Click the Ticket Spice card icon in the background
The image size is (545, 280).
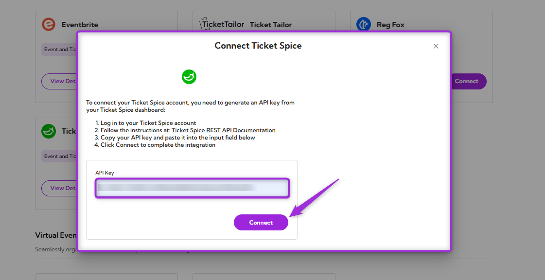pyautogui.click(x=49, y=131)
